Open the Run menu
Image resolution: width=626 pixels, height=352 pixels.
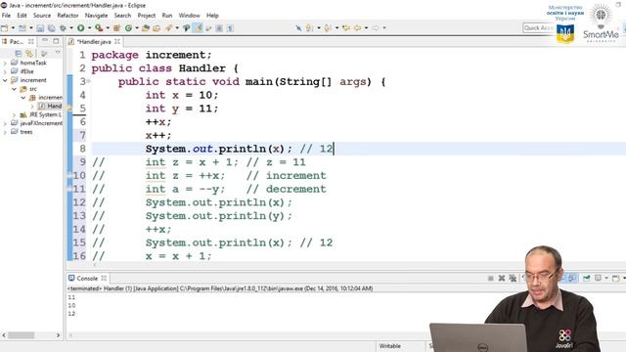pyautogui.click(x=167, y=16)
